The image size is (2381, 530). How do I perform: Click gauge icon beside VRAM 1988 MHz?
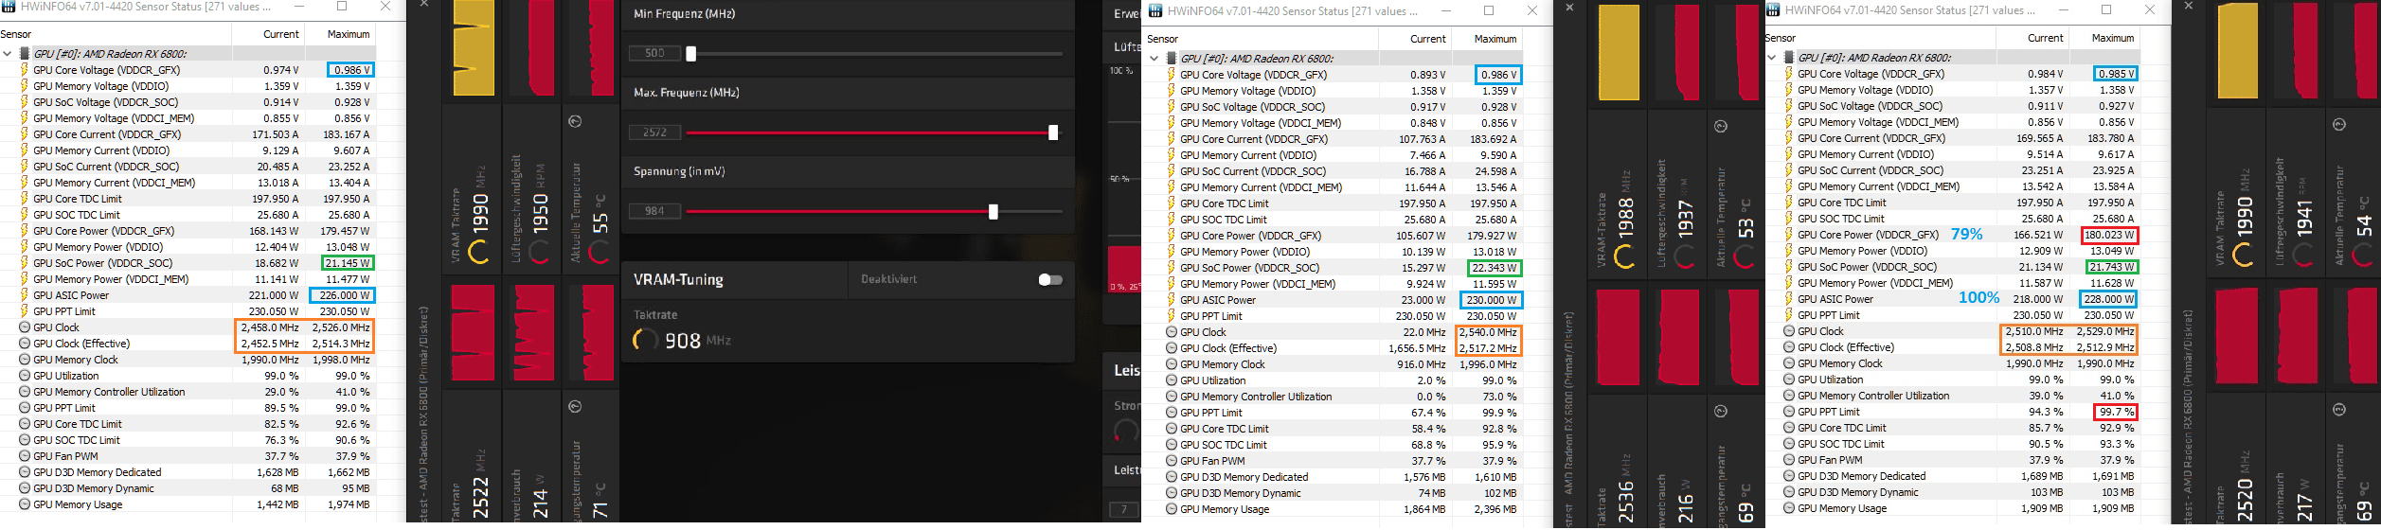point(1625,256)
